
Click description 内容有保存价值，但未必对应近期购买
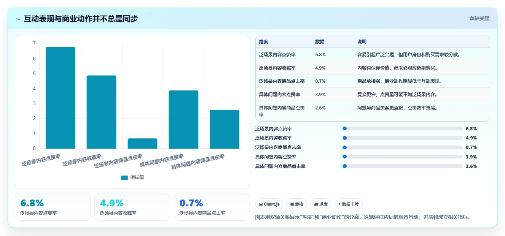(x=397, y=68)
